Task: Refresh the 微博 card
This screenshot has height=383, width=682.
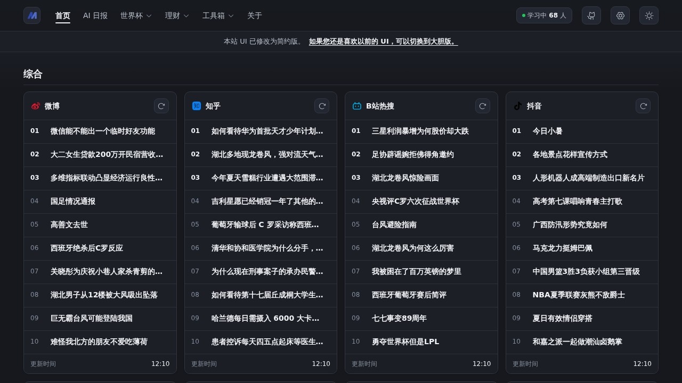Action: pyautogui.click(x=161, y=106)
